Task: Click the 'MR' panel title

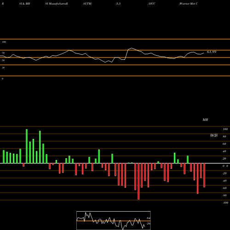Action: pyautogui.click(x=205, y=120)
